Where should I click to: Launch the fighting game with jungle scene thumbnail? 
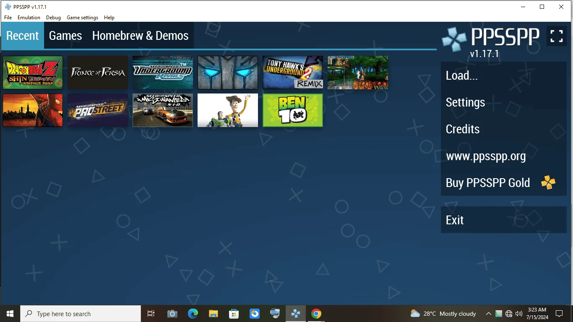[x=358, y=73]
